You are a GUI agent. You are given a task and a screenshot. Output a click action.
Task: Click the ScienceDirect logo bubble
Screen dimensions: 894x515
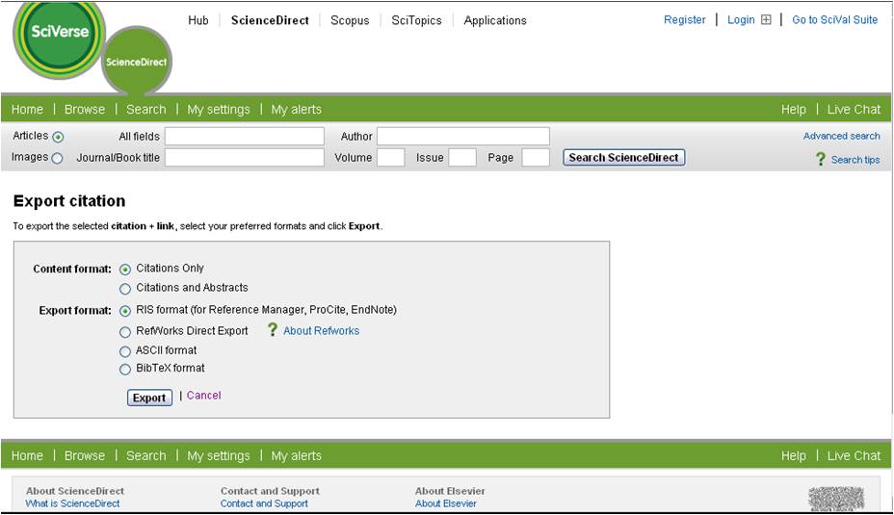[x=136, y=62]
